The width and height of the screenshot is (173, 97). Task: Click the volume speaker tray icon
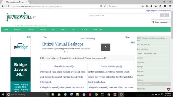[x=159, y=95]
